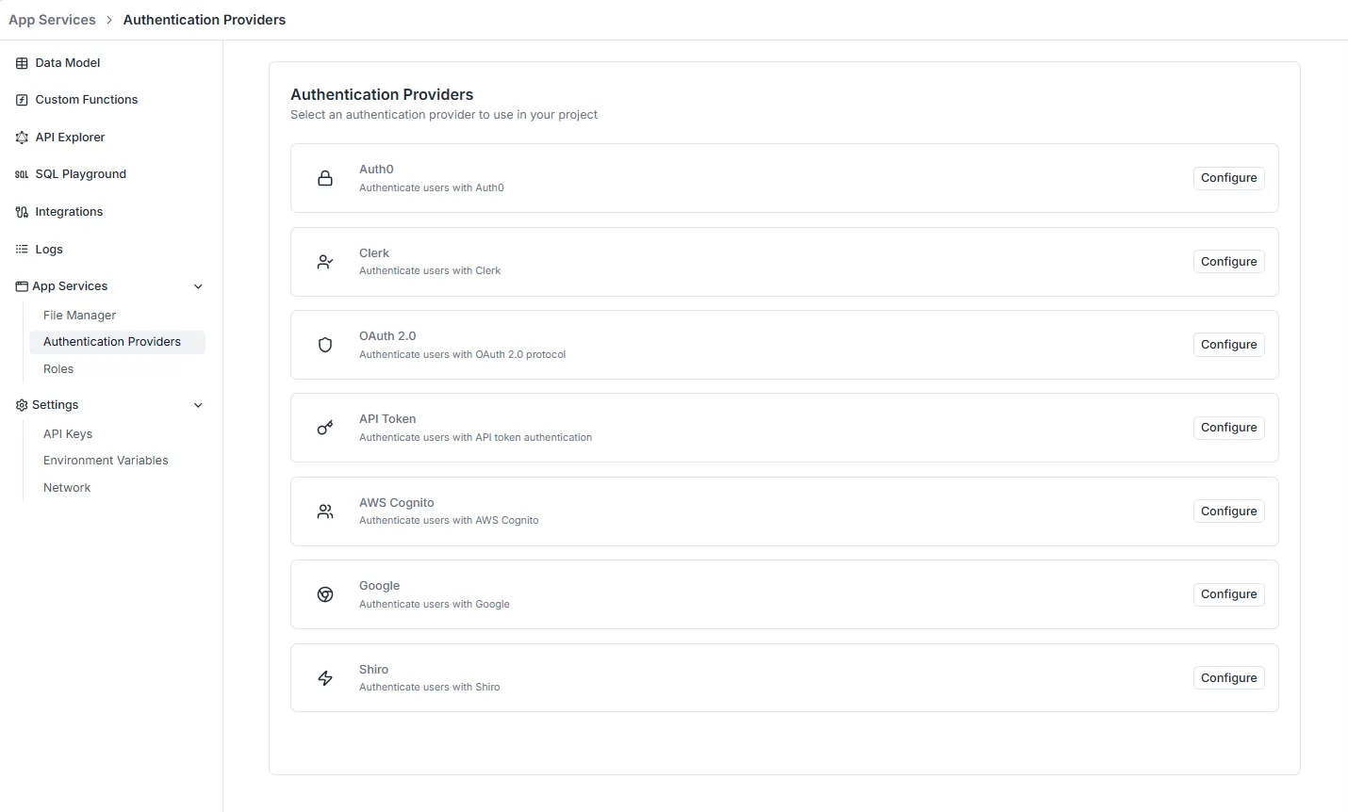Open the Roles page

tap(58, 369)
